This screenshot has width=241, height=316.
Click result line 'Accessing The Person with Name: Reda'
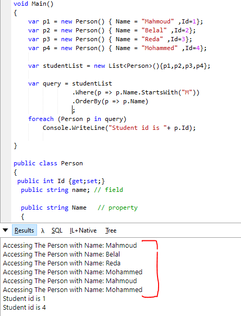click(62, 263)
